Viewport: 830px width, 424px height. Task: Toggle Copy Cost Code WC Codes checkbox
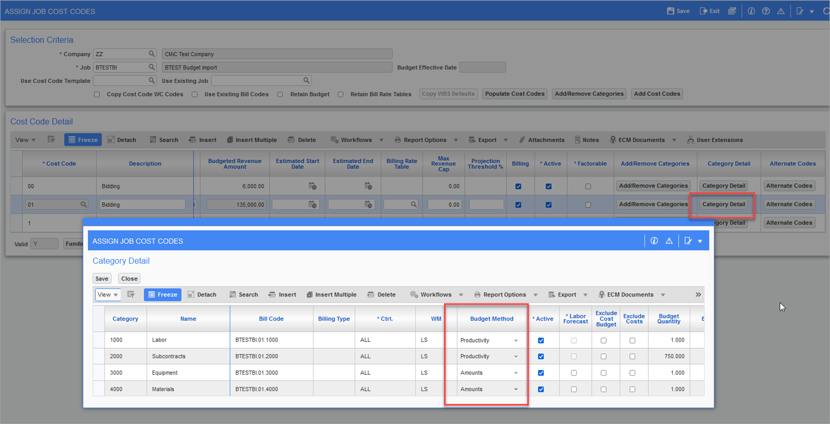point(97,94)
